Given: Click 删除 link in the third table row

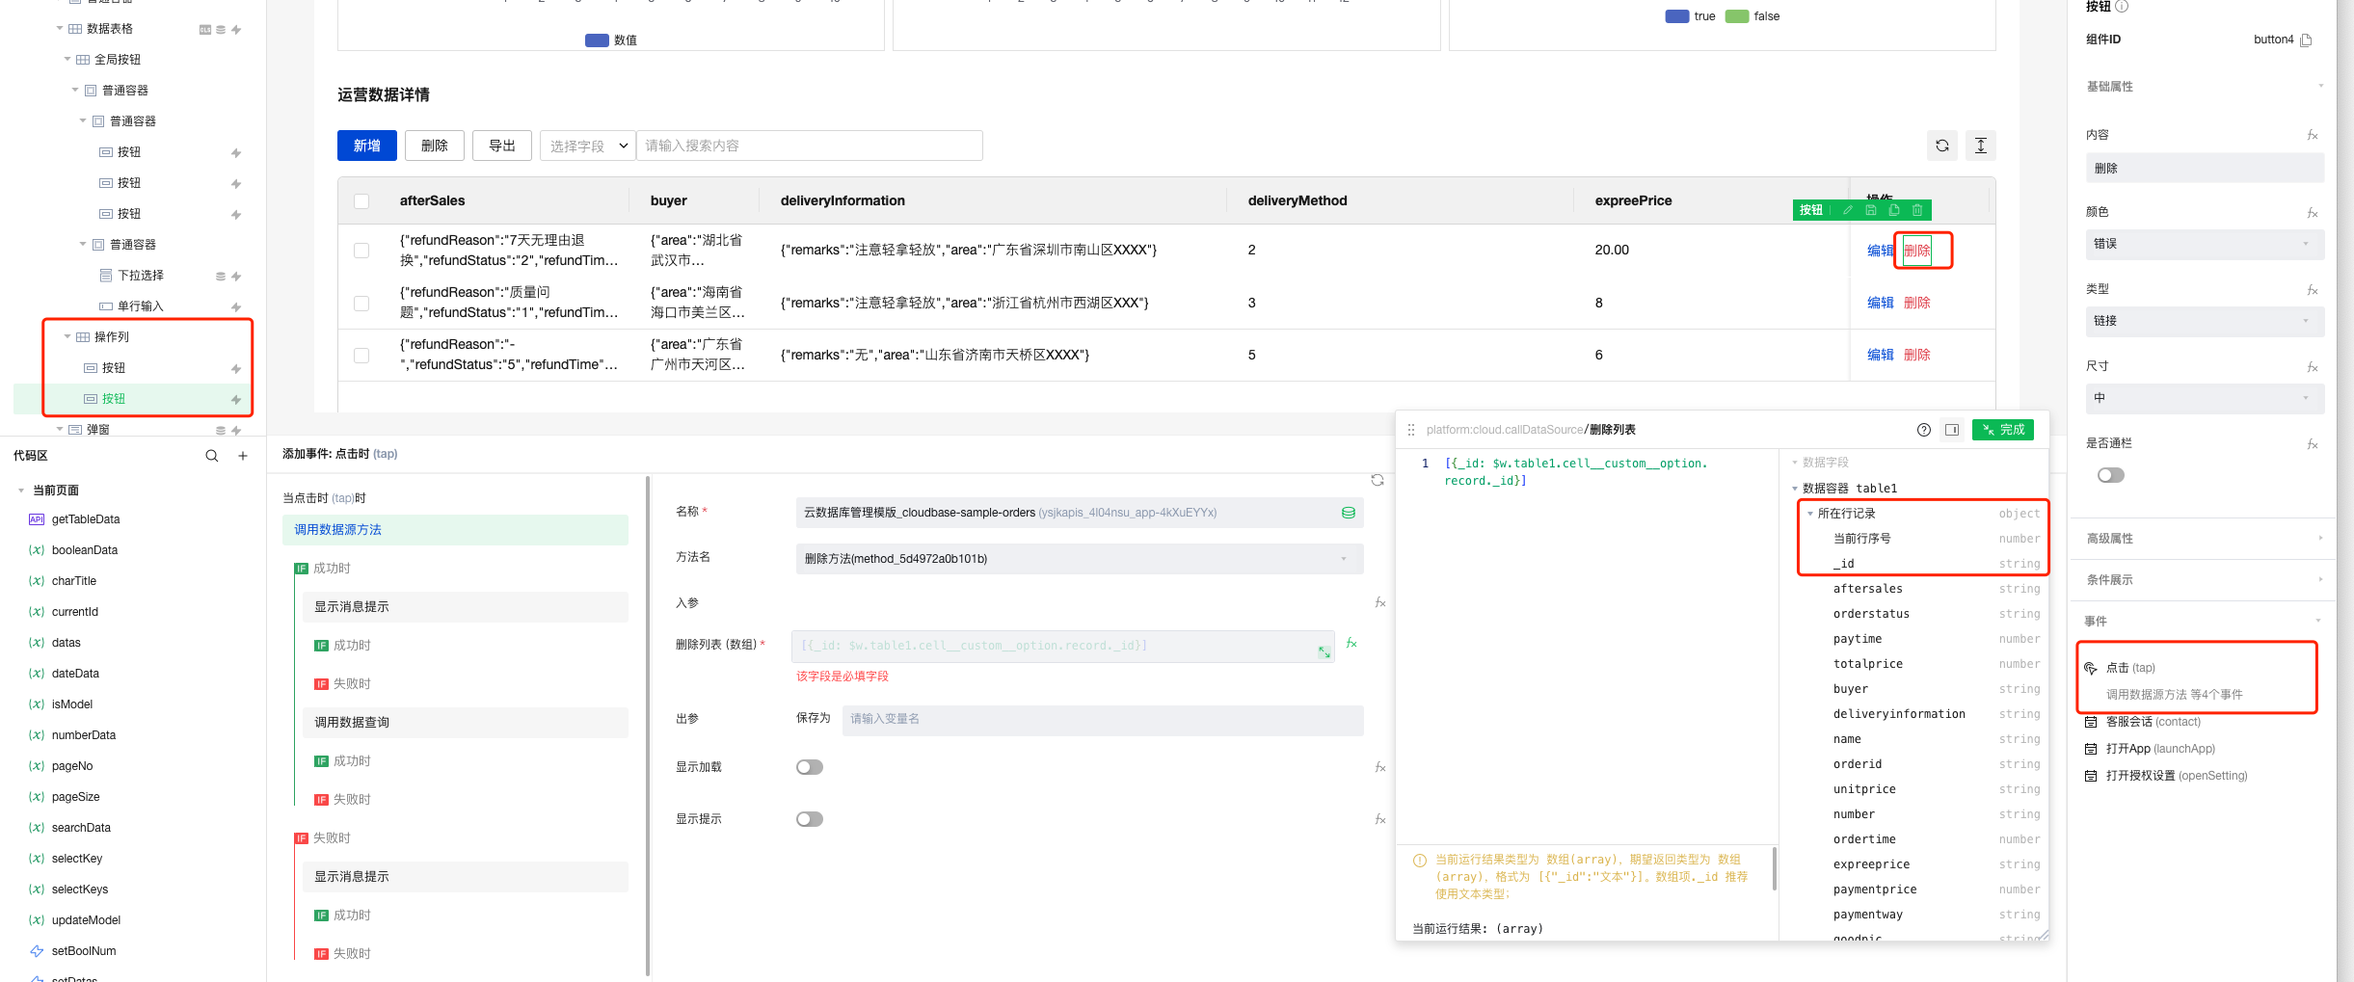Looking at the screenshot, I should 1917,355.
